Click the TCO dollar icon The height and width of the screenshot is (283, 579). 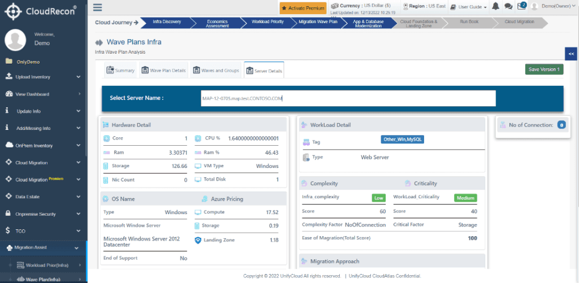[8, 230]
